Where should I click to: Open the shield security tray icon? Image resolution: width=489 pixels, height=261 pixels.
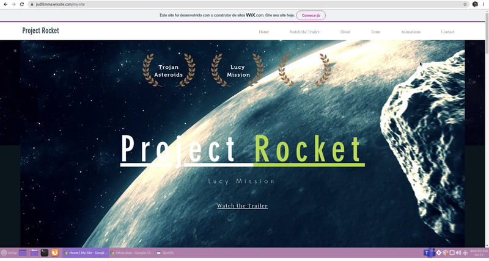(446, 253)
